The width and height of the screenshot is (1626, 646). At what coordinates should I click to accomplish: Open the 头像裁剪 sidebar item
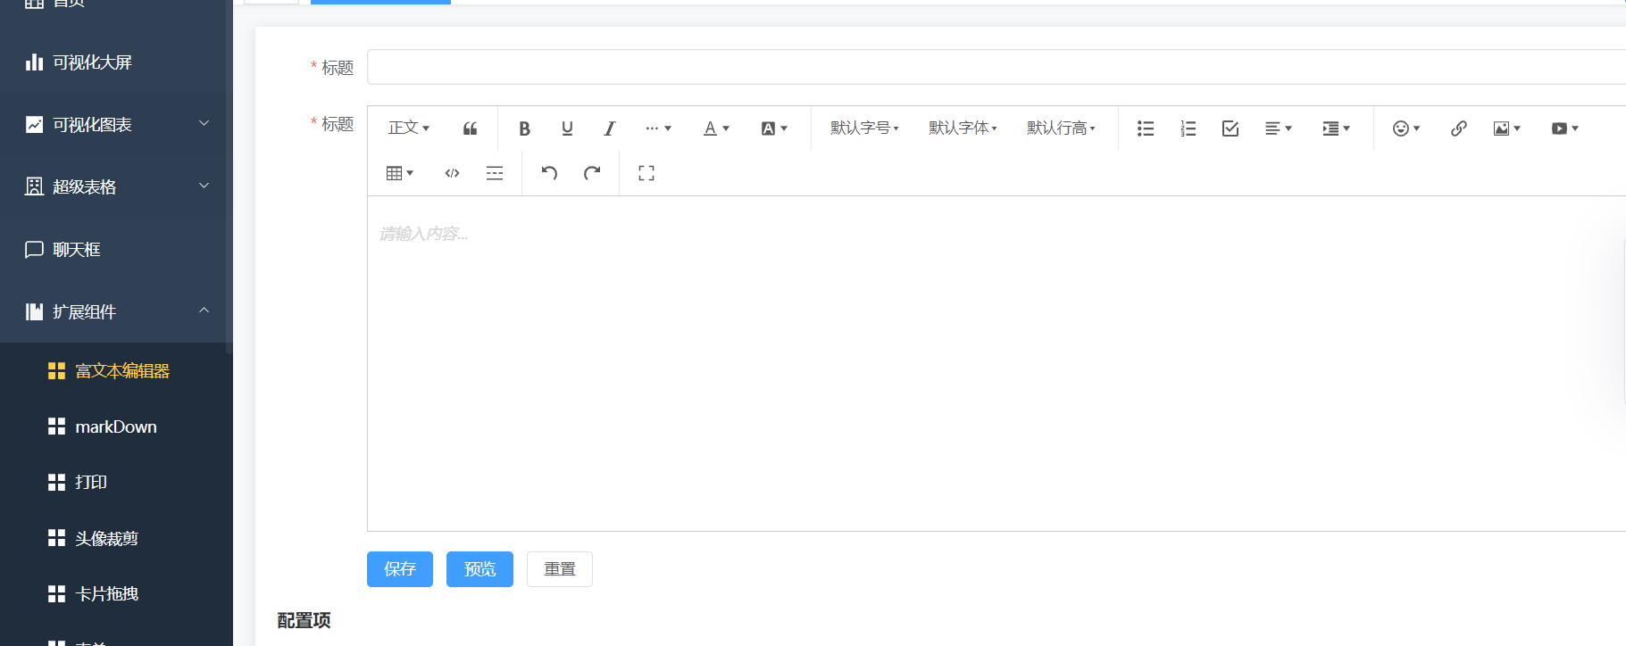(x=116, y=538)
